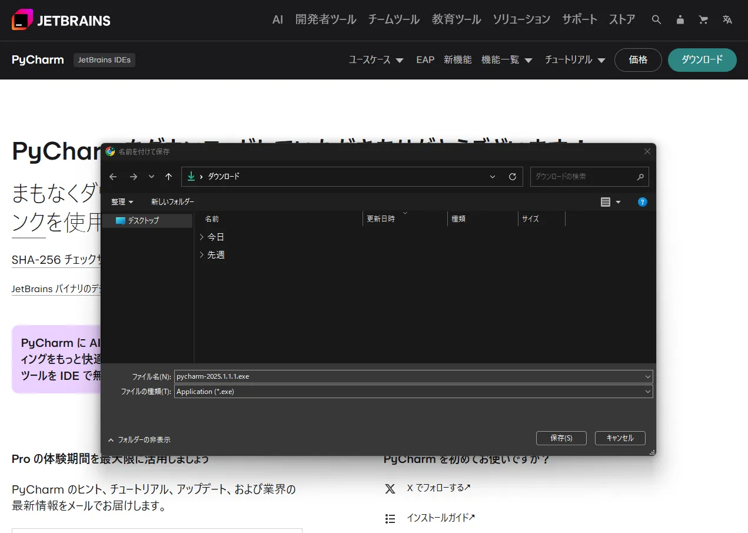
Task: Open the 教育ツール menu
Action: (x=456, y=19)
